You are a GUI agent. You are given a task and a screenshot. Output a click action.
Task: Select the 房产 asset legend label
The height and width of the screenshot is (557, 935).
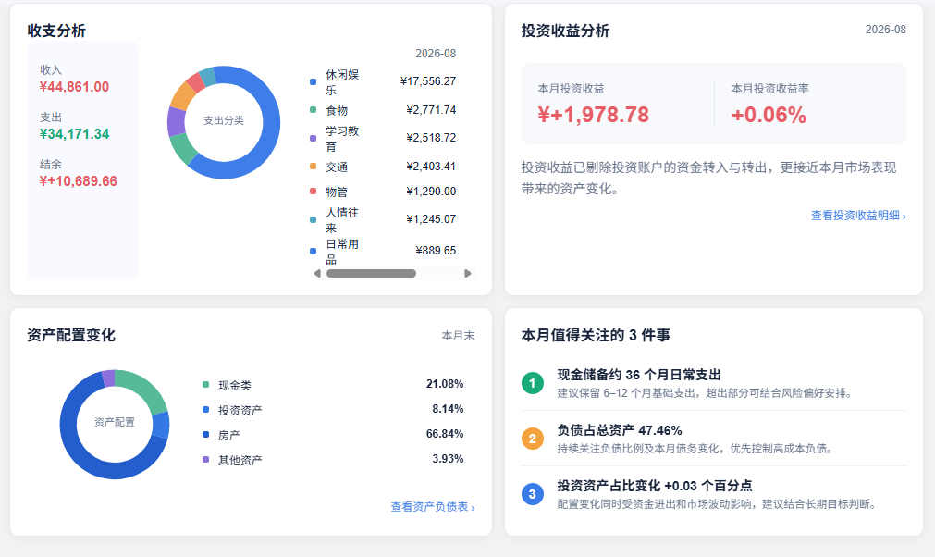229,436
